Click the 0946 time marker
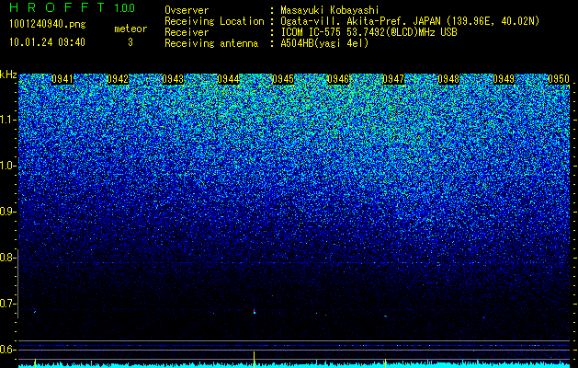 (x=338, y=79)
